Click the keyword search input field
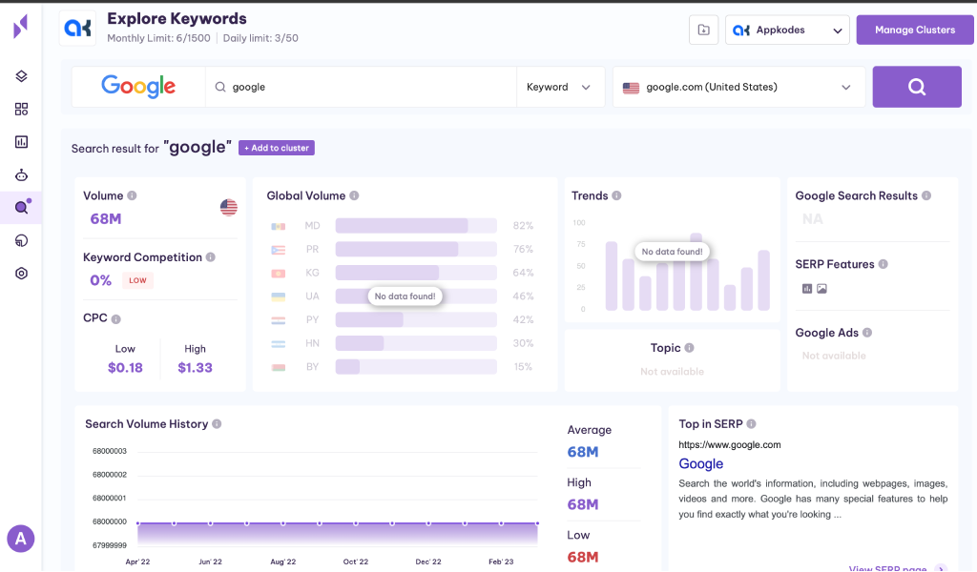This screenshot has height=572, width=977. [x=362, y=87]
